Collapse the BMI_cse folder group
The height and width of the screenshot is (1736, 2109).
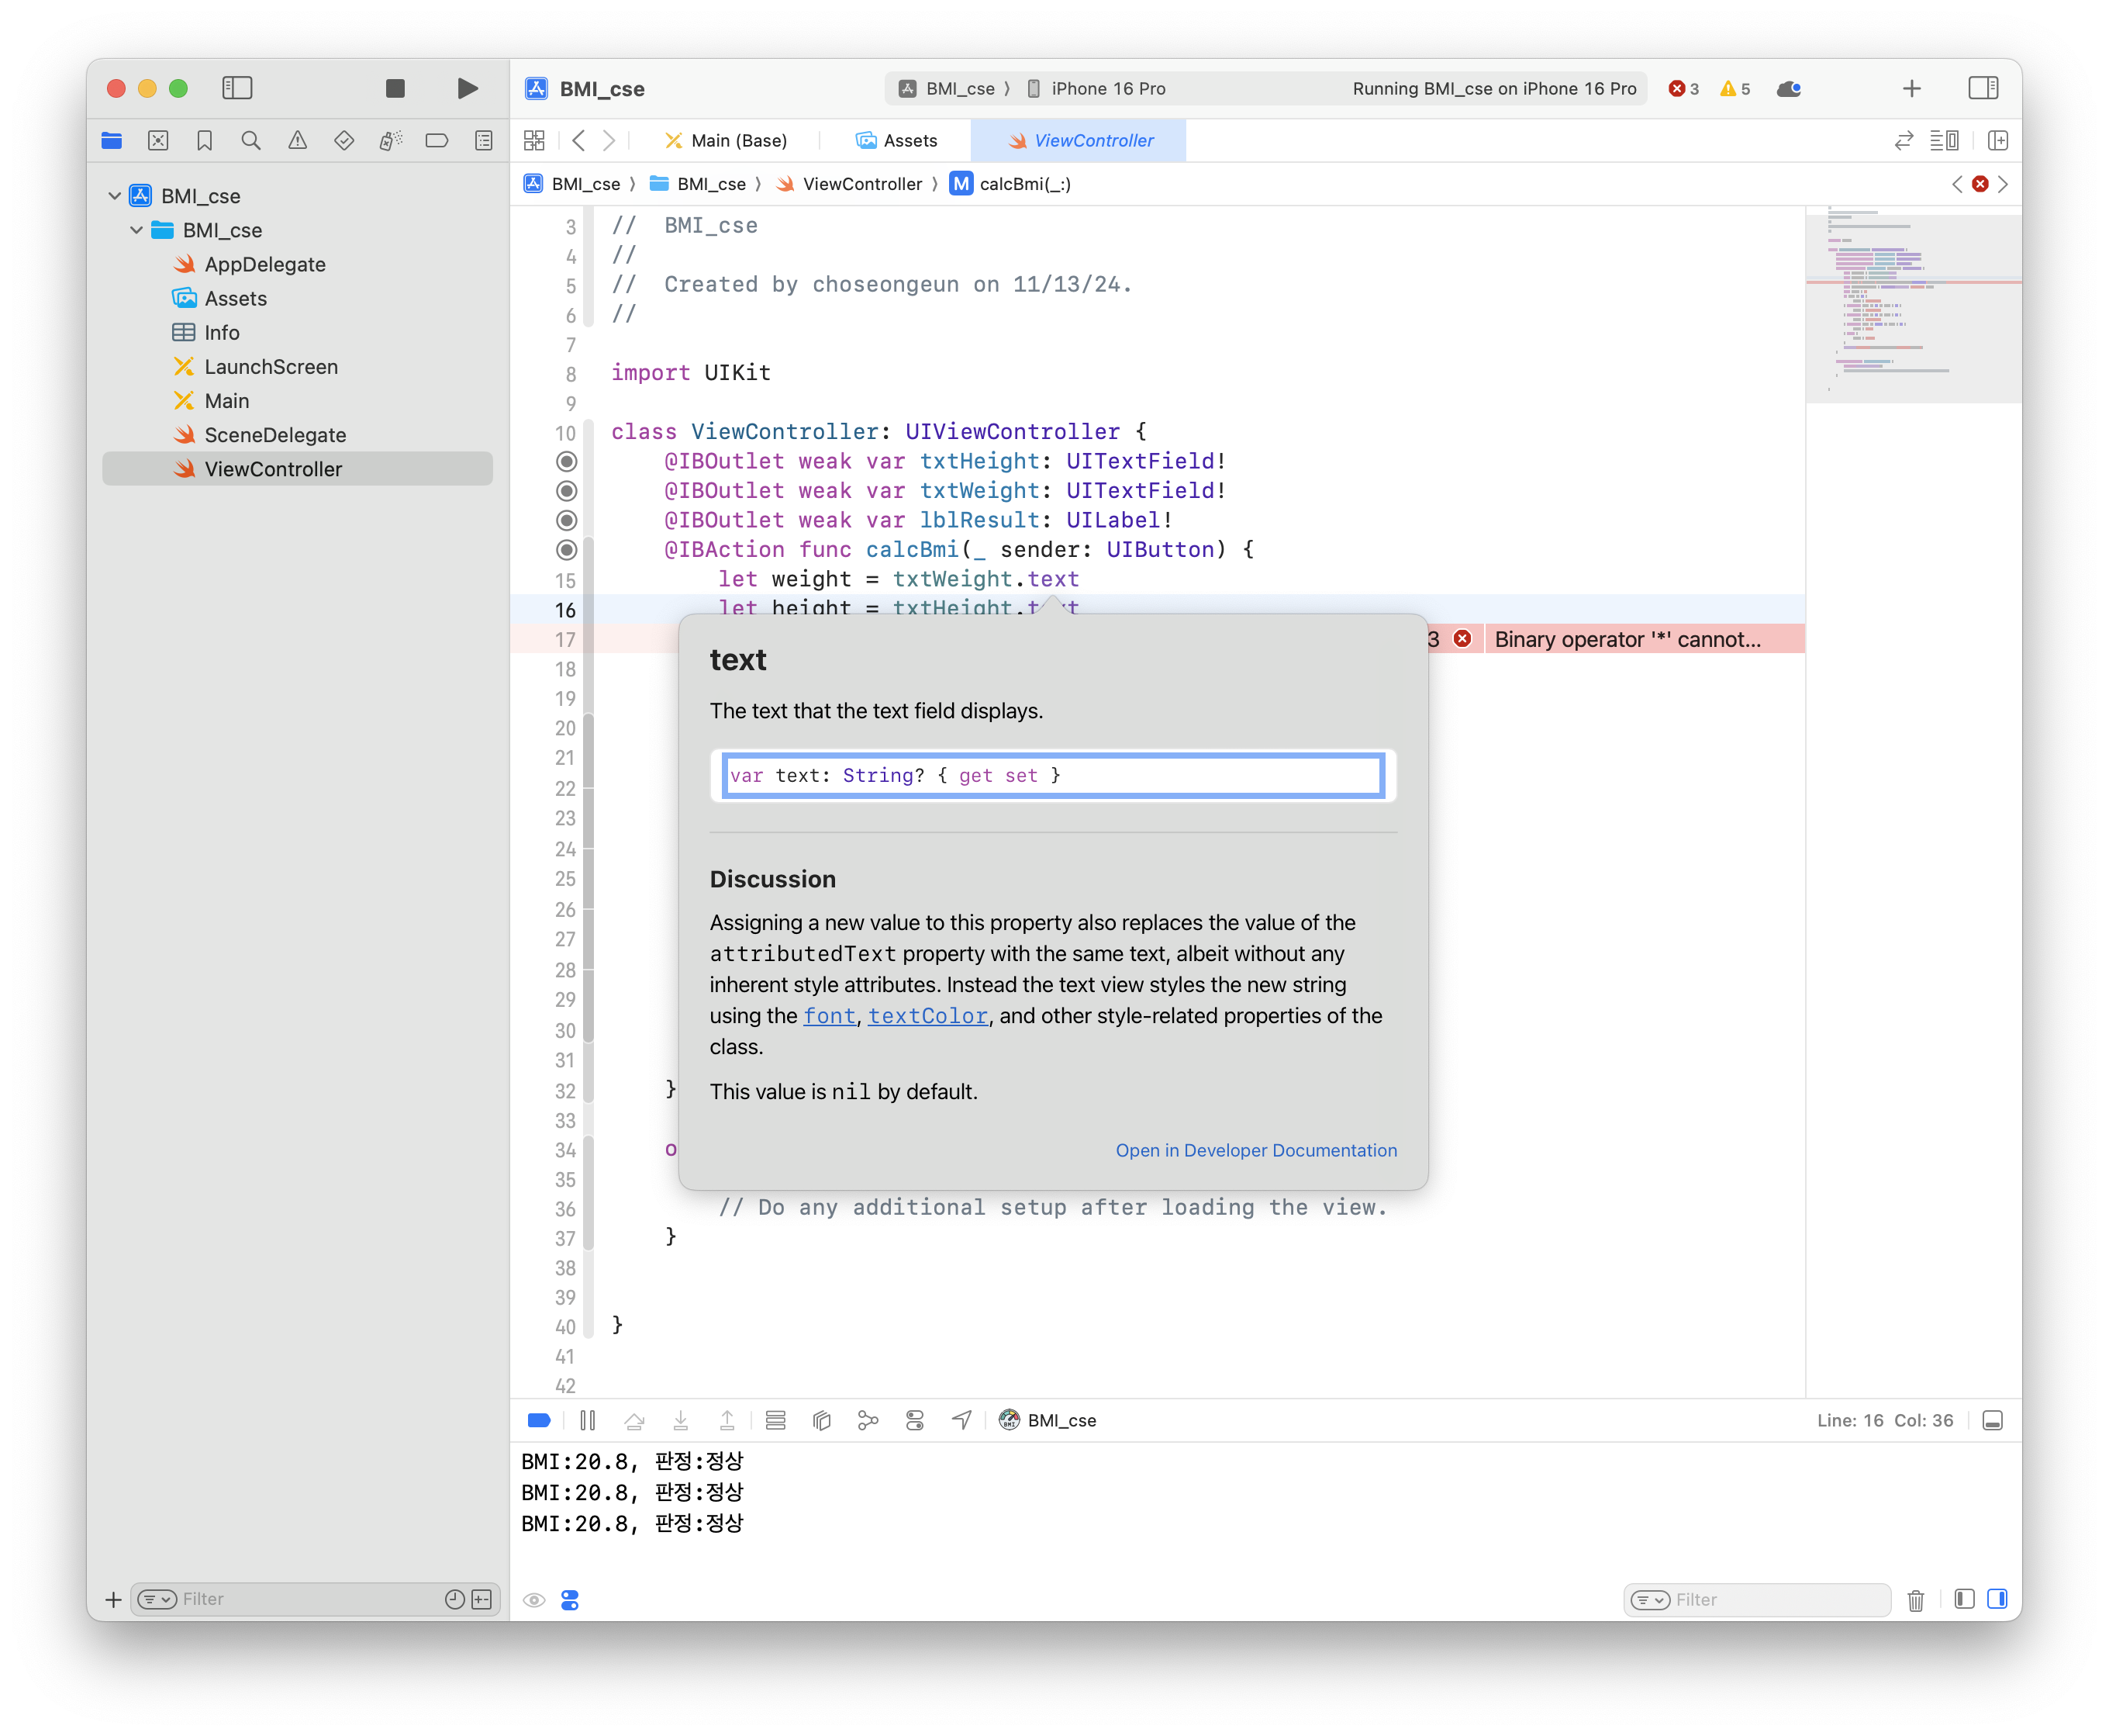pos(137,230)
